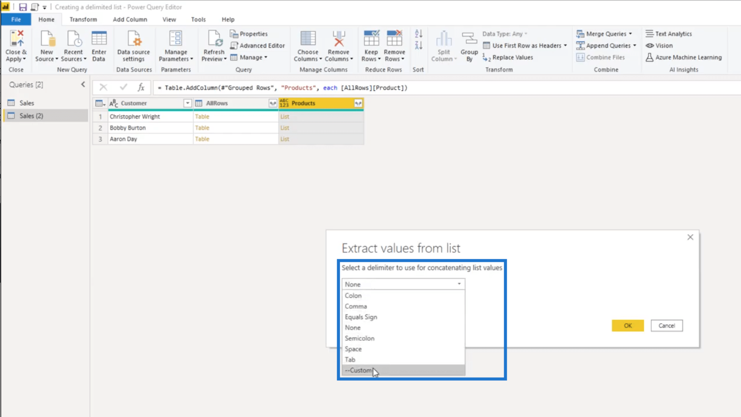Click the Cancel button to dismiss
The height and width of the screenshot is (417, 741).
click(667, 325)
